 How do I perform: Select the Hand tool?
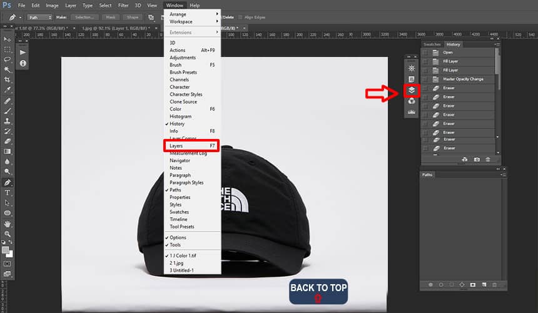click(x=8, y=224)
